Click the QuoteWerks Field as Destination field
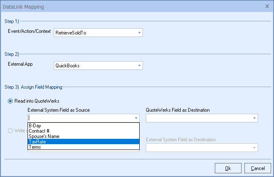The width and height of the screenshot is (274, 177). [x=198, y=118]
